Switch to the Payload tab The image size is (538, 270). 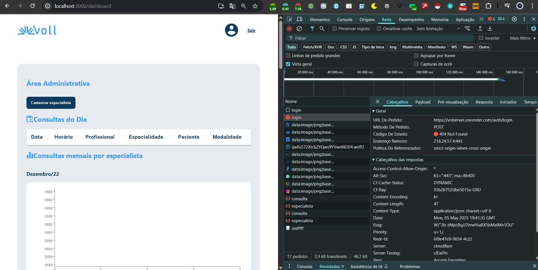point(423,102)
